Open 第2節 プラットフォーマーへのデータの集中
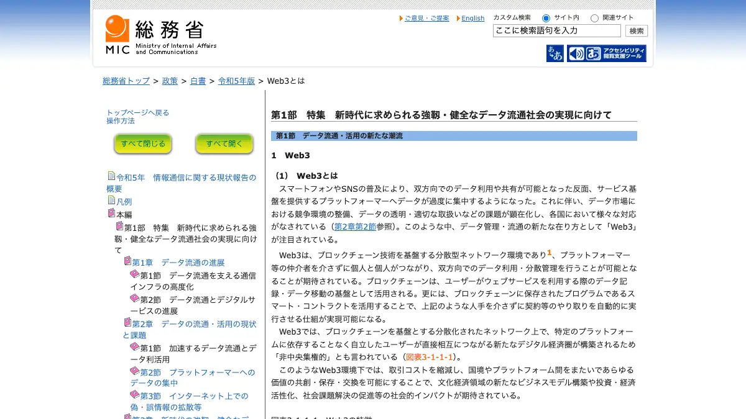This screenshot has width=746, height=419. point(193,377)
